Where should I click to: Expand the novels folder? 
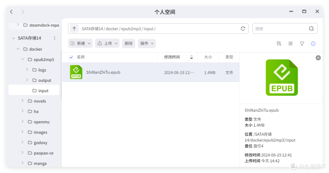click(23, 100)
